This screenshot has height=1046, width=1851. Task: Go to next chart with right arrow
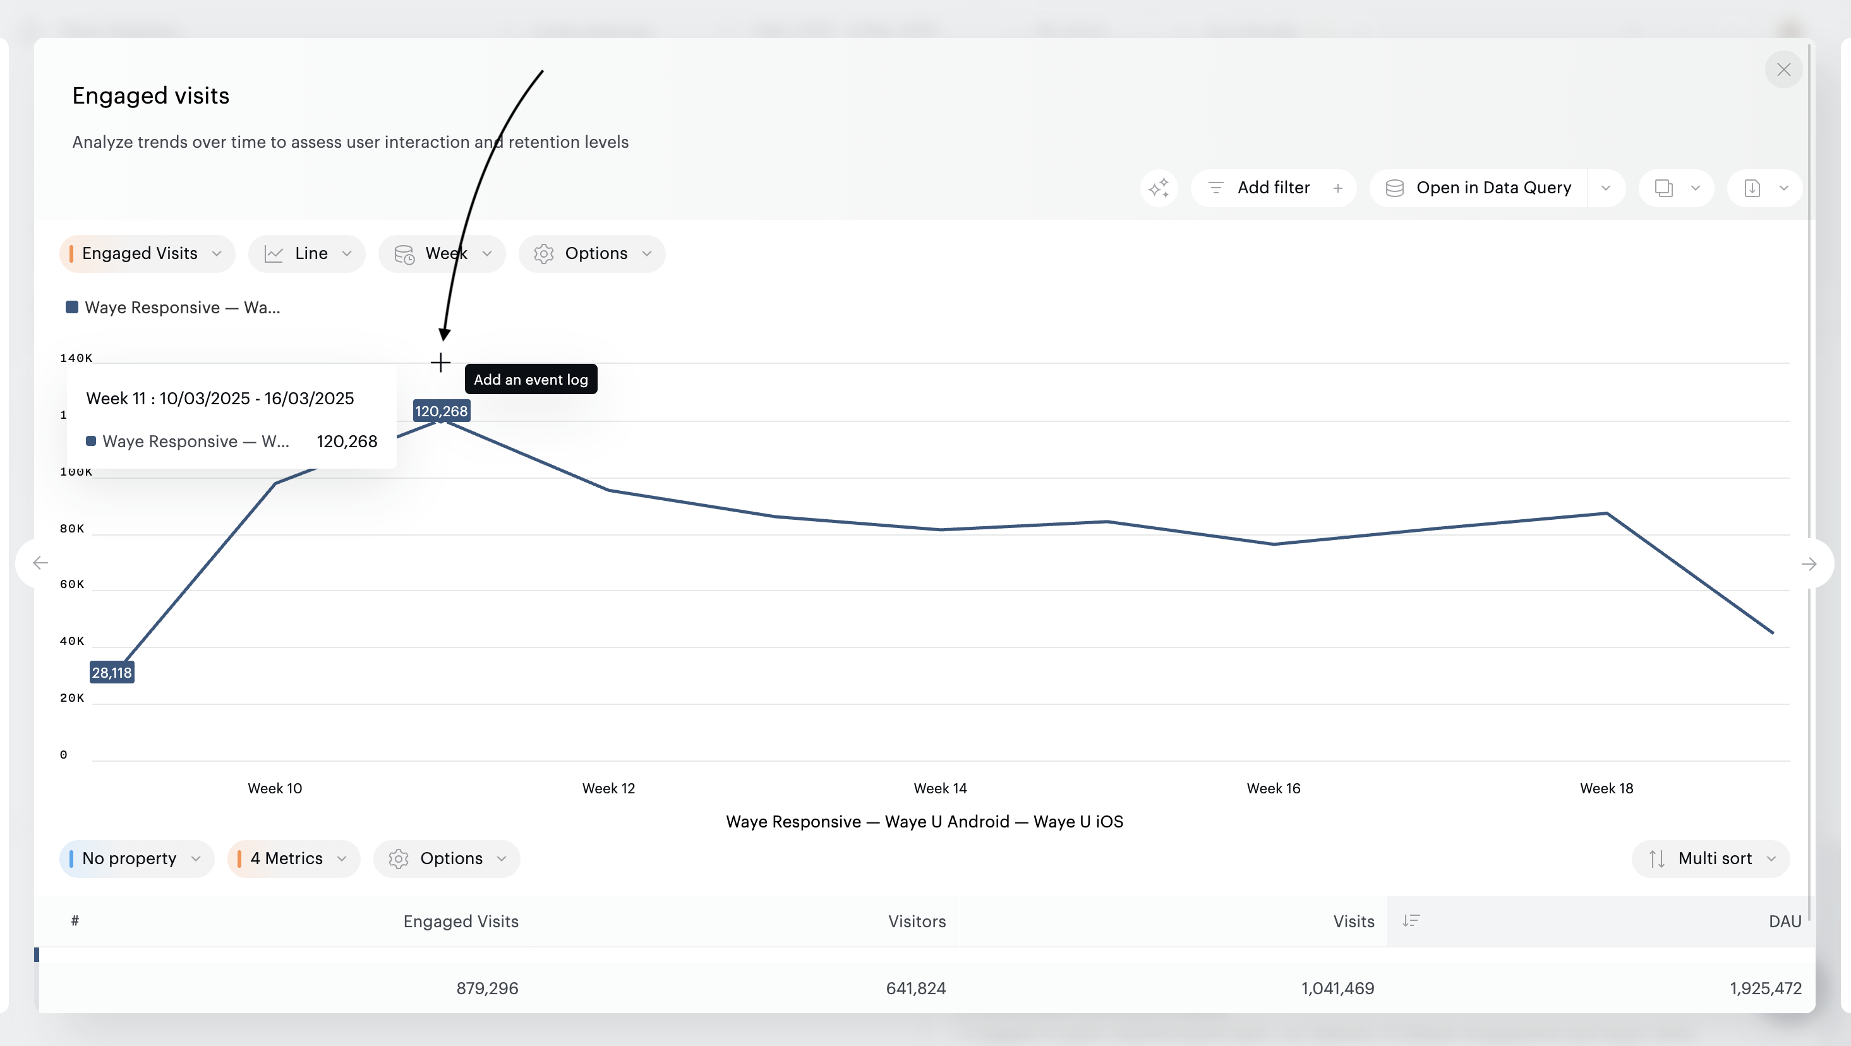pos(1809,564)
